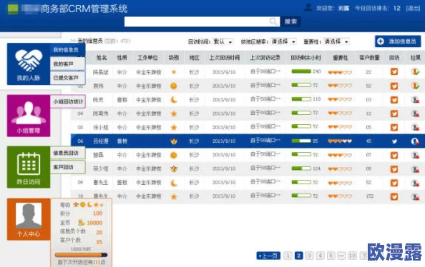Click the 回访 icon in the 124-hour row
Image resolution: width=425 pixels, height=267 pixels.
pyautogui.click(x=394, y=168)
